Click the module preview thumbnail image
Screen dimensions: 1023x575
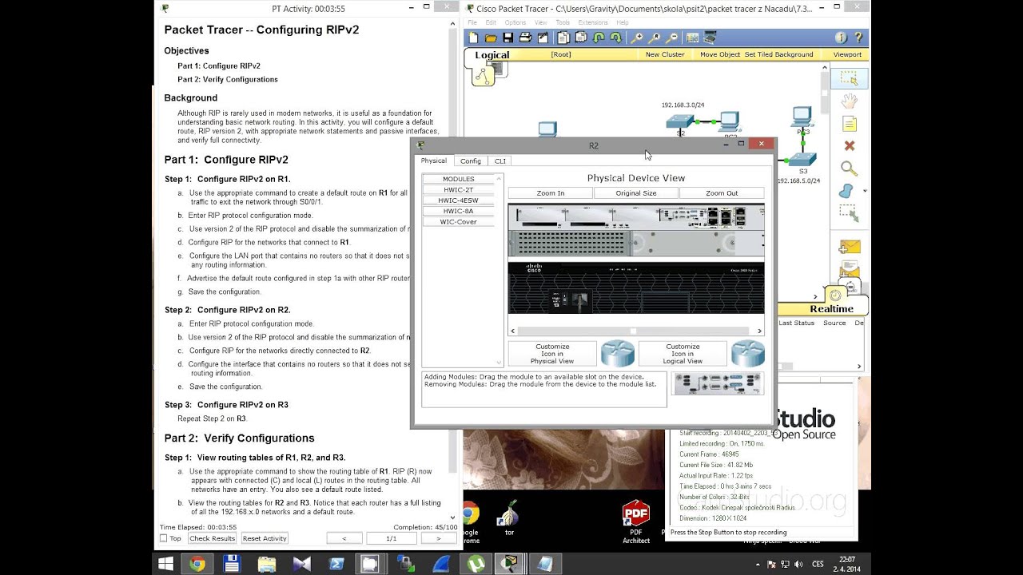click(718, 383)
